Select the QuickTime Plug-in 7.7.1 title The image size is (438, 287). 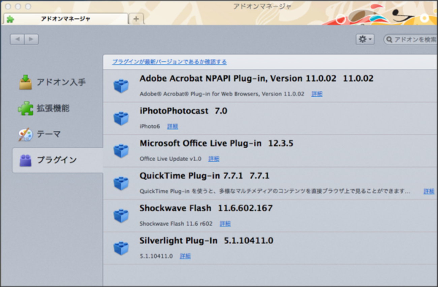pos(205,176)
